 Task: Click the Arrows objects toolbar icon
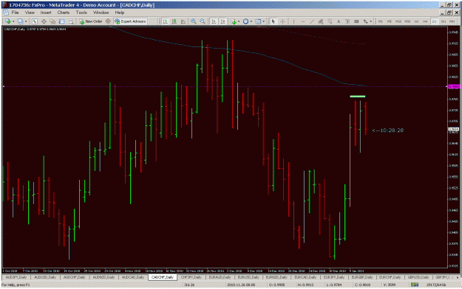366,21
